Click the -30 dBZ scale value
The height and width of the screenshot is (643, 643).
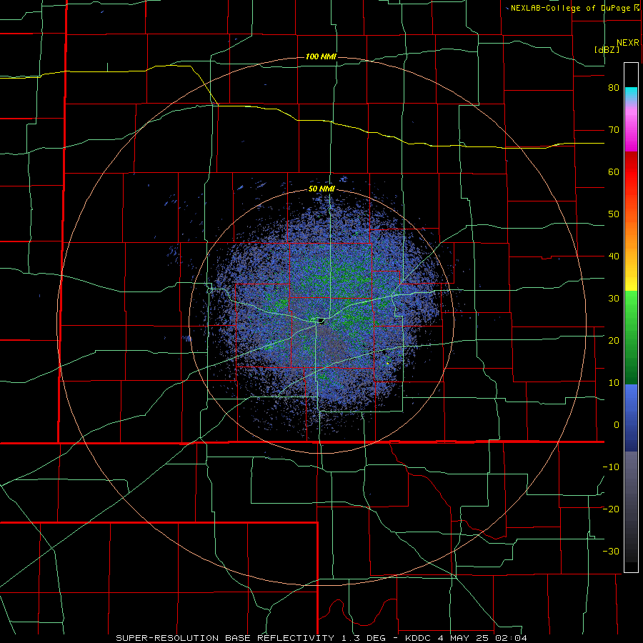(x=611, y=551)
